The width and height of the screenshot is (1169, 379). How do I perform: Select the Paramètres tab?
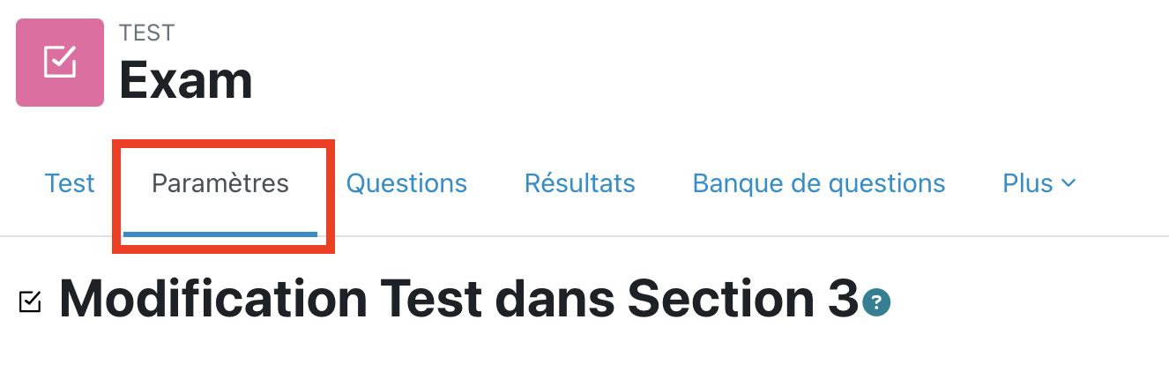tap(220, 183)
